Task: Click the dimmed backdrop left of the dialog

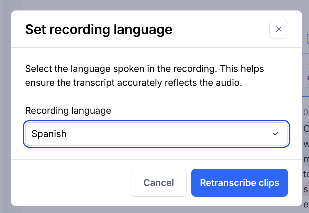Action: [x=5, y=116]
